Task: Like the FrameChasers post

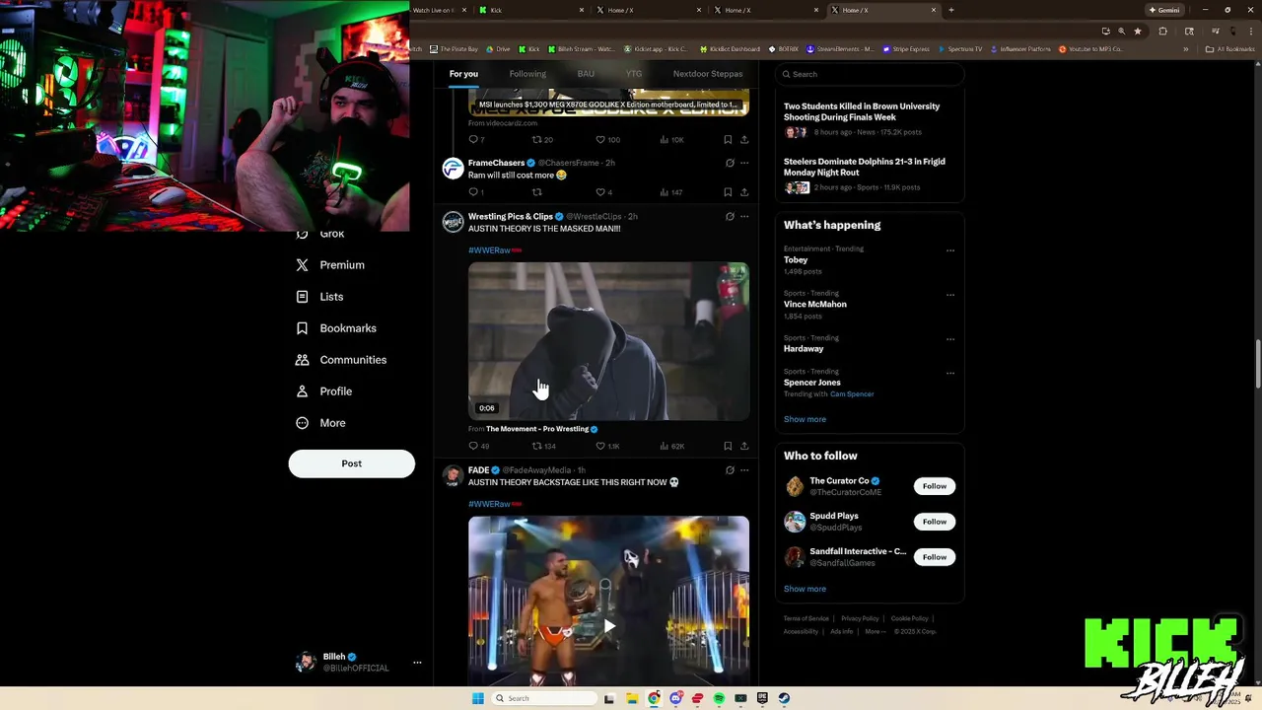Action: point(600,192)
